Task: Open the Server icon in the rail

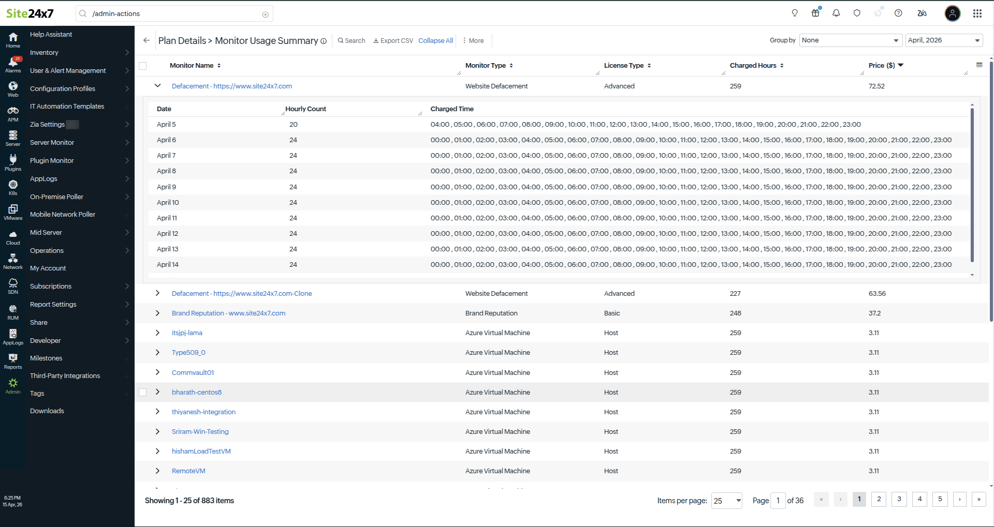Action: pos(13,138)
